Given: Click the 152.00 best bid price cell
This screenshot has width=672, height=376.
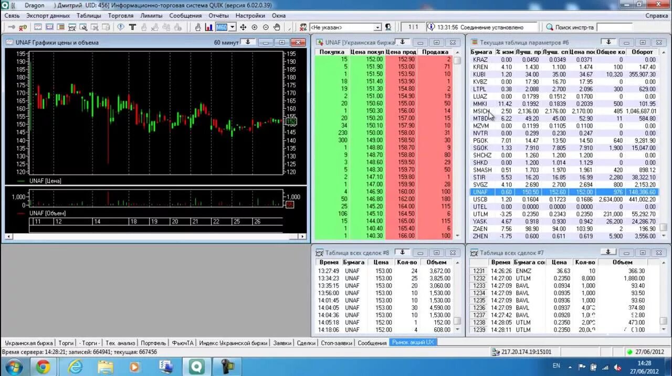Looking at the screenshot, I should pos(367,60).
